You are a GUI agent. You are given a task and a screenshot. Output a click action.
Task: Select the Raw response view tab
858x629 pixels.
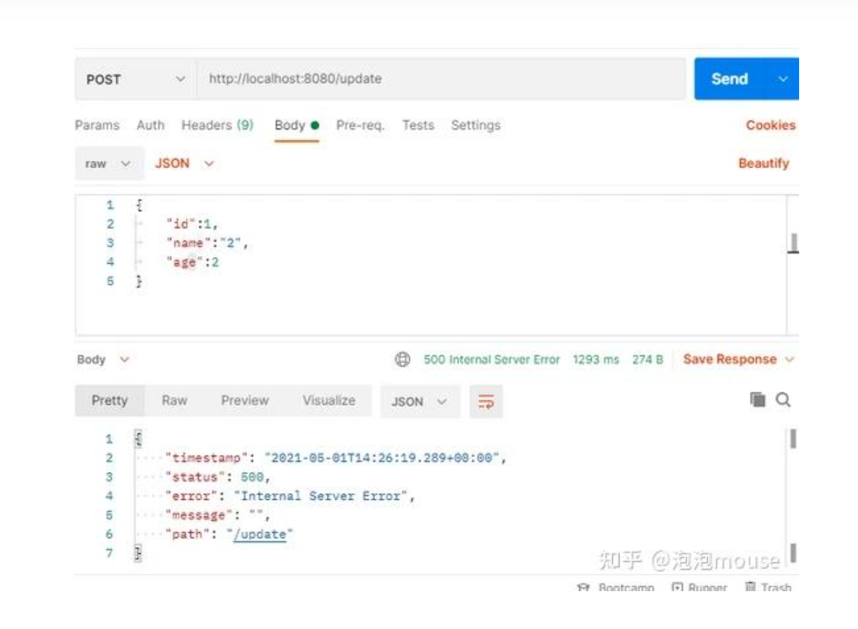point(174,401)
